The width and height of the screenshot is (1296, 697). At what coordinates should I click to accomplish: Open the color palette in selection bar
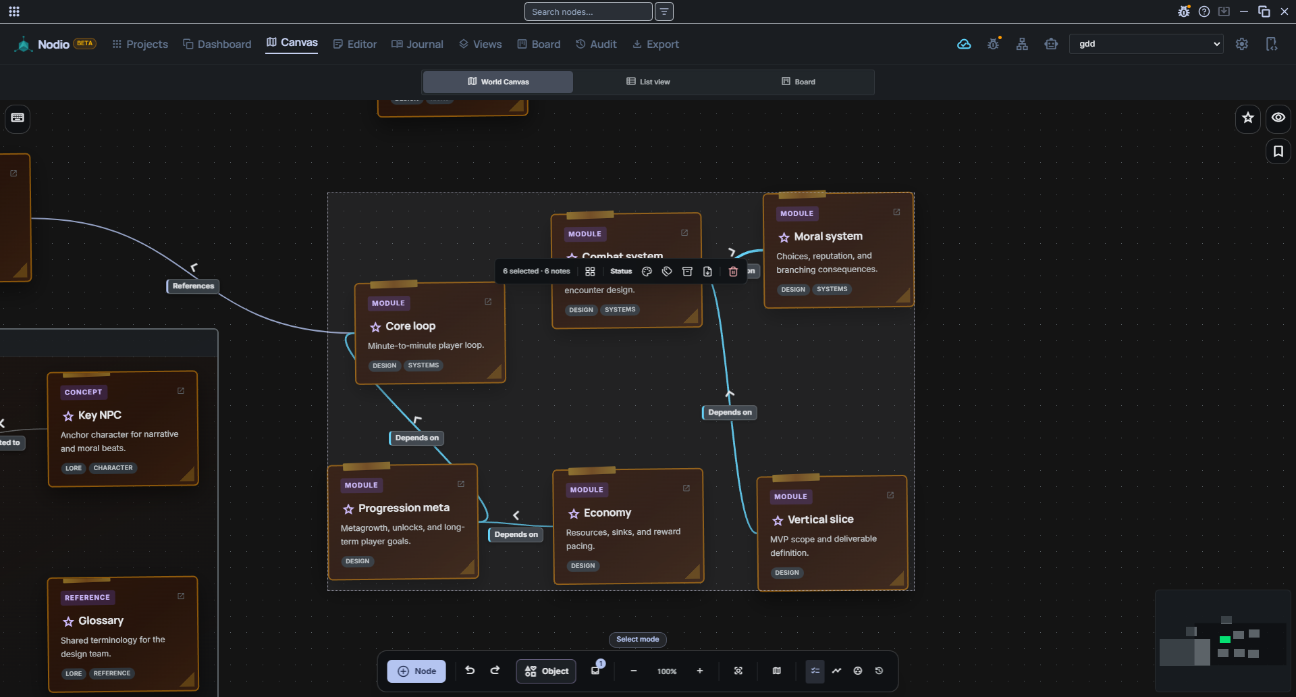pyautogui.click(x=647, y=272)
